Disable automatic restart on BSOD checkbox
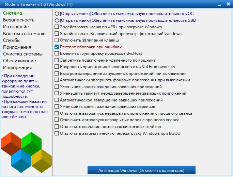The width and height of the screenshot is (233, 177). point(57,133)
